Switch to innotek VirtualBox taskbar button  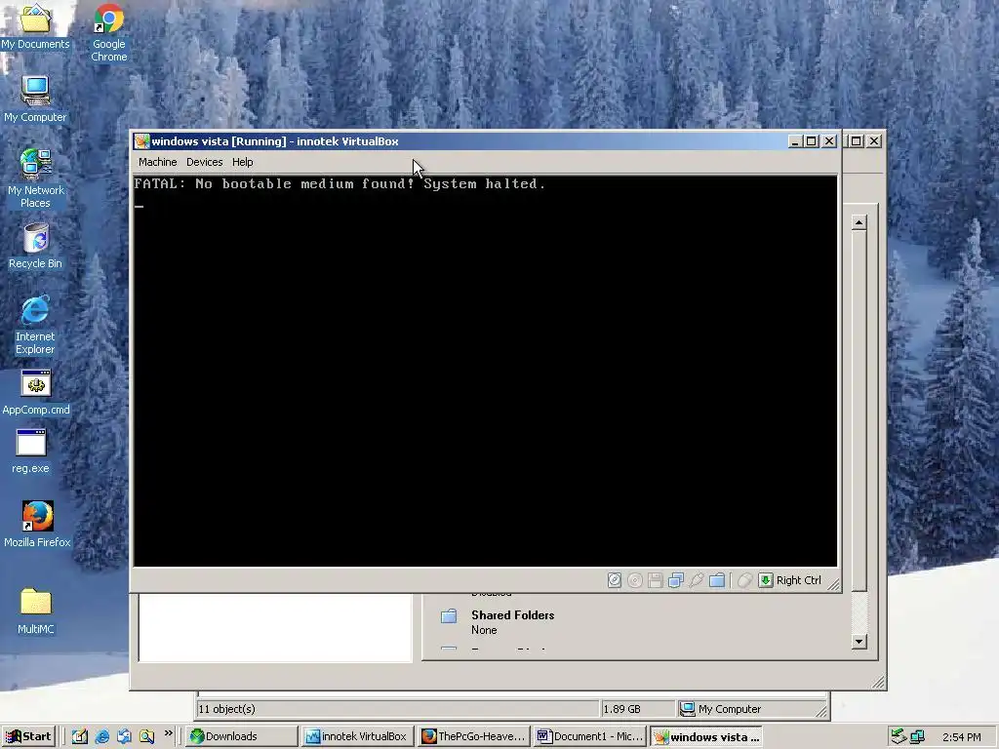(357, 736)
